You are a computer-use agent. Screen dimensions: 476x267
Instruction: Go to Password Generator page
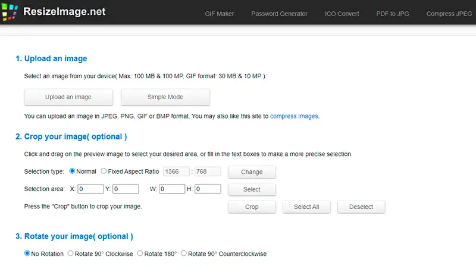[x=279, y=14]
